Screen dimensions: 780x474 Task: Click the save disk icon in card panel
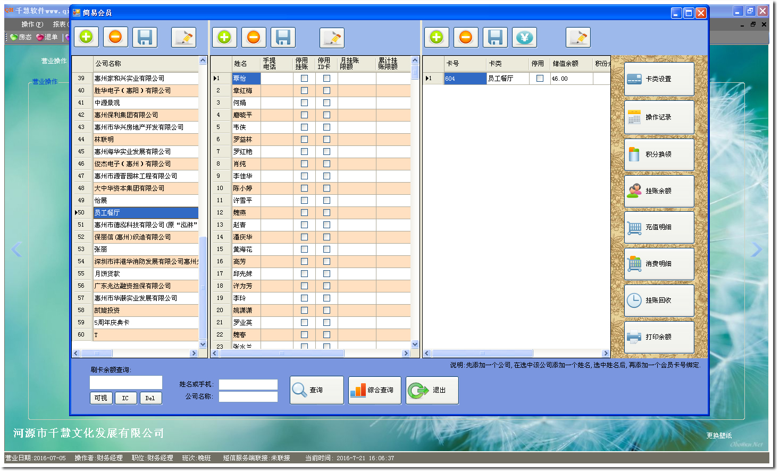click(495, 37)
